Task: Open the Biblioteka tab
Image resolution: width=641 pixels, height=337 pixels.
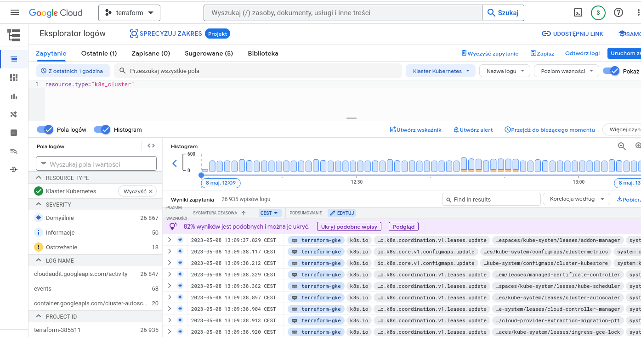Action: pos(263,53)
